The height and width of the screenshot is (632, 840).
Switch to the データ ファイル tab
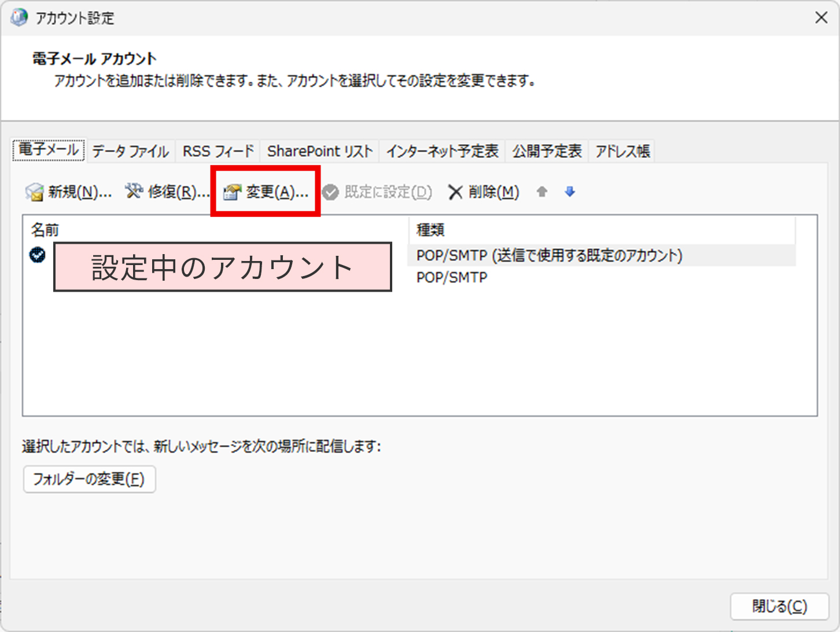click(130, 152)
